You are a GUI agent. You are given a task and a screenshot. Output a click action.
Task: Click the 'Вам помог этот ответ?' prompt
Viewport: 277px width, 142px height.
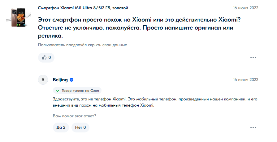(74, 116)
